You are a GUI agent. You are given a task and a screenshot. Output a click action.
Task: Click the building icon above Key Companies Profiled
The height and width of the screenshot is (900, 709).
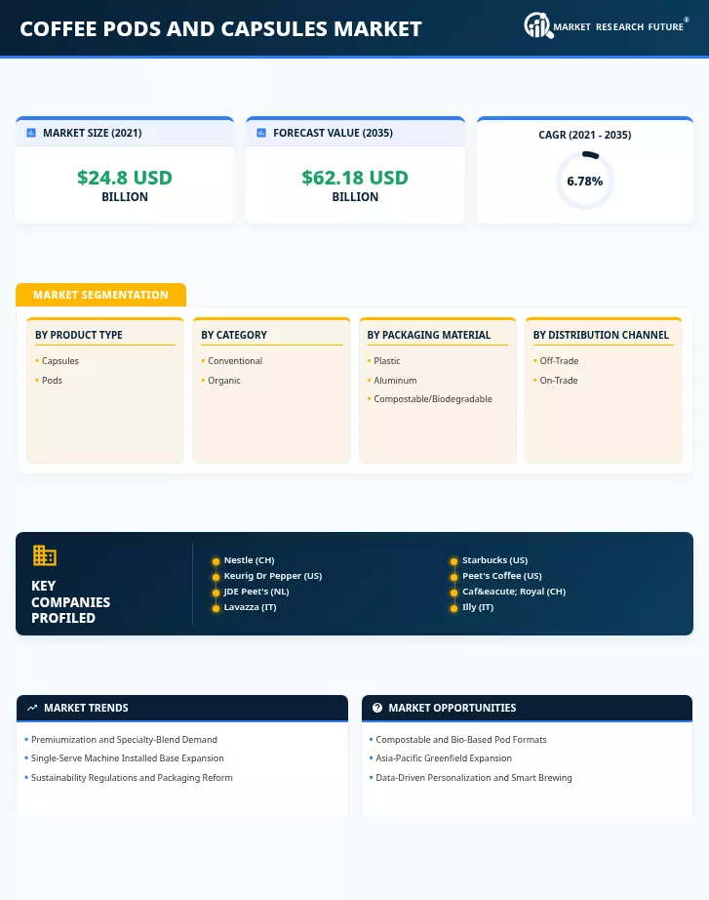click(44, 555)
